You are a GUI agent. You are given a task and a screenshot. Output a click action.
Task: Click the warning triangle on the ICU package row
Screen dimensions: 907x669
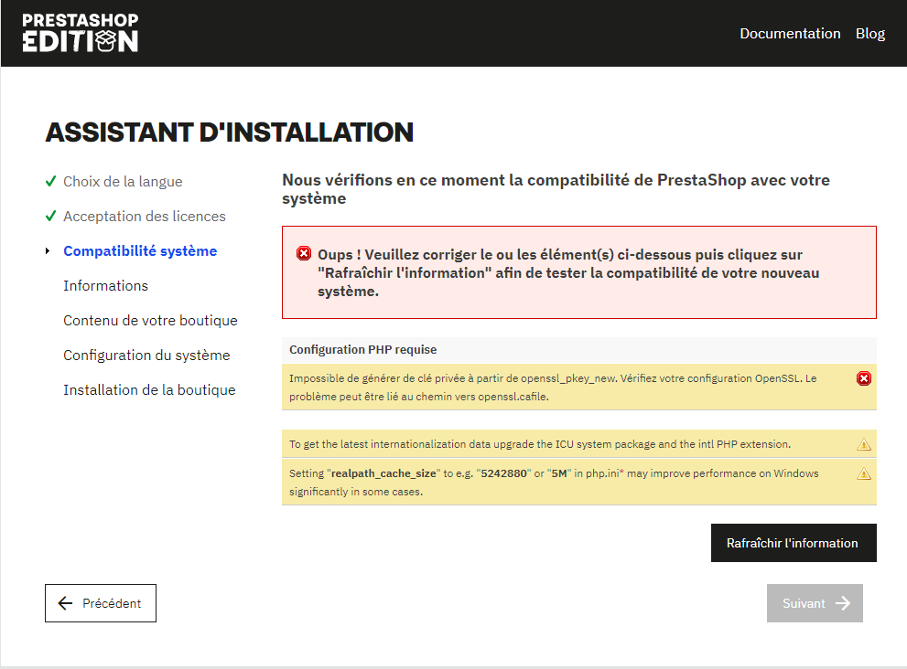pyautogui.click(x=864, y=444)
